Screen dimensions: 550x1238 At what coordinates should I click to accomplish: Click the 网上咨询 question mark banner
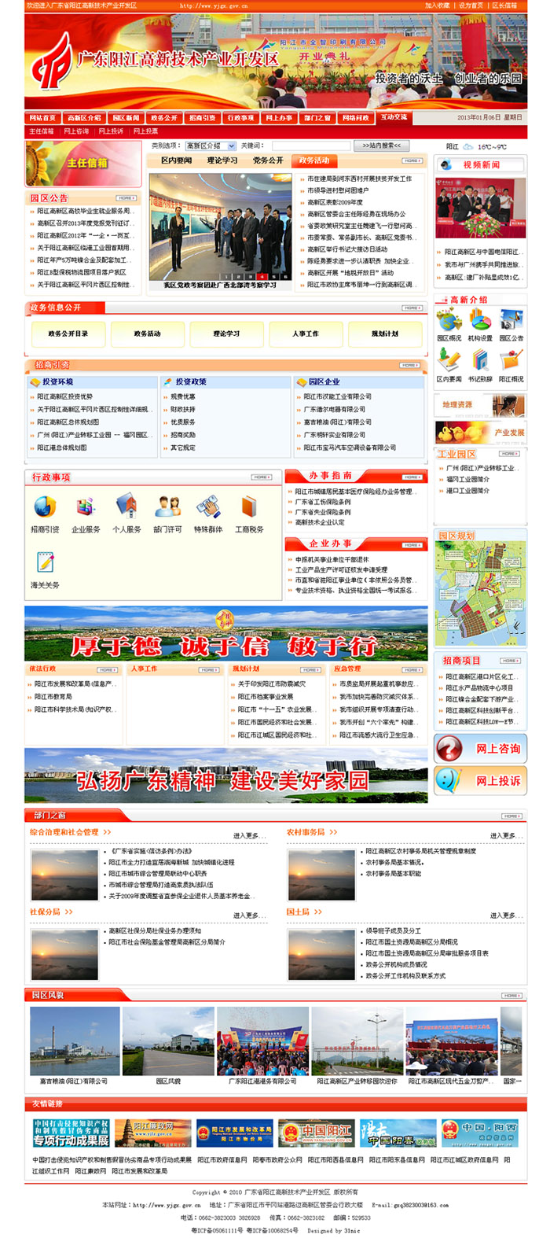[479, 748]
